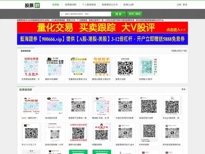Open the 股票交流群 QR thumbnail
Viewport: 205px width, 154px height.
coord(125,67)
